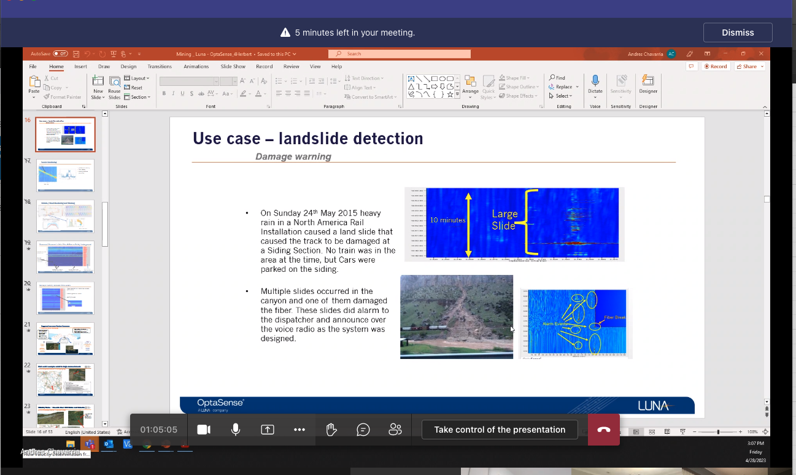
Task: Open the Comments pane icon
Action: tap(692, 66)
